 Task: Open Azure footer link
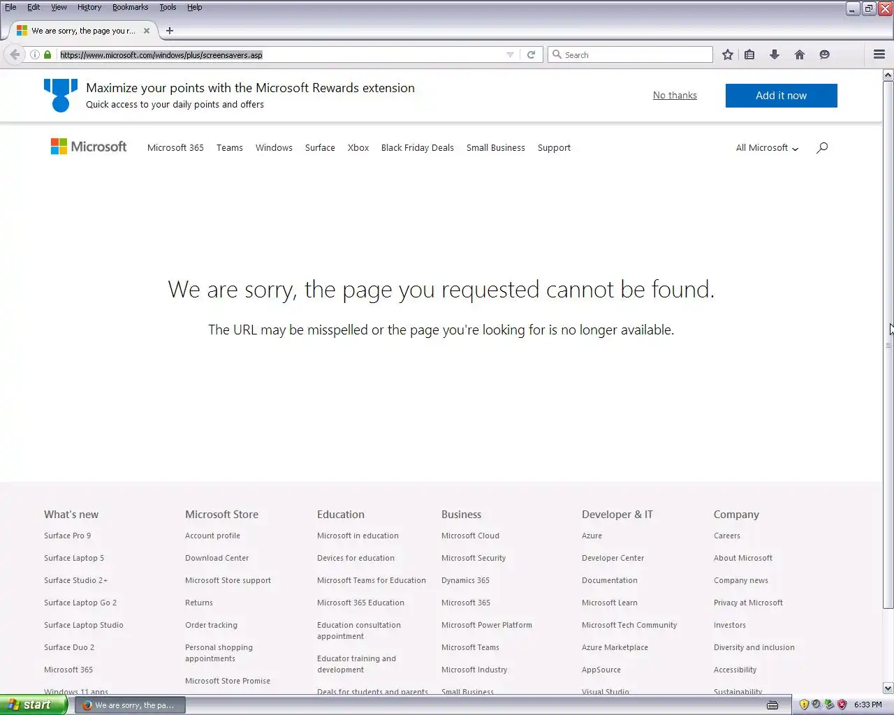click(x=592, y=536)
